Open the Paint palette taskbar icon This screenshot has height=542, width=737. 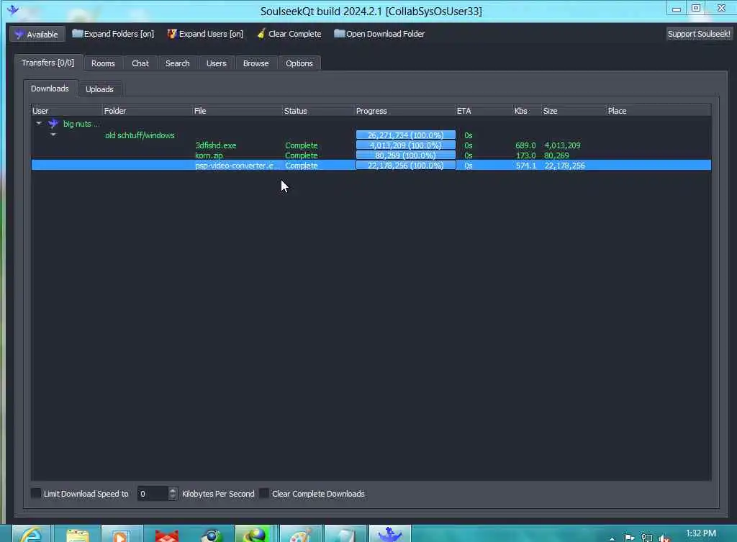click(301, 535)
